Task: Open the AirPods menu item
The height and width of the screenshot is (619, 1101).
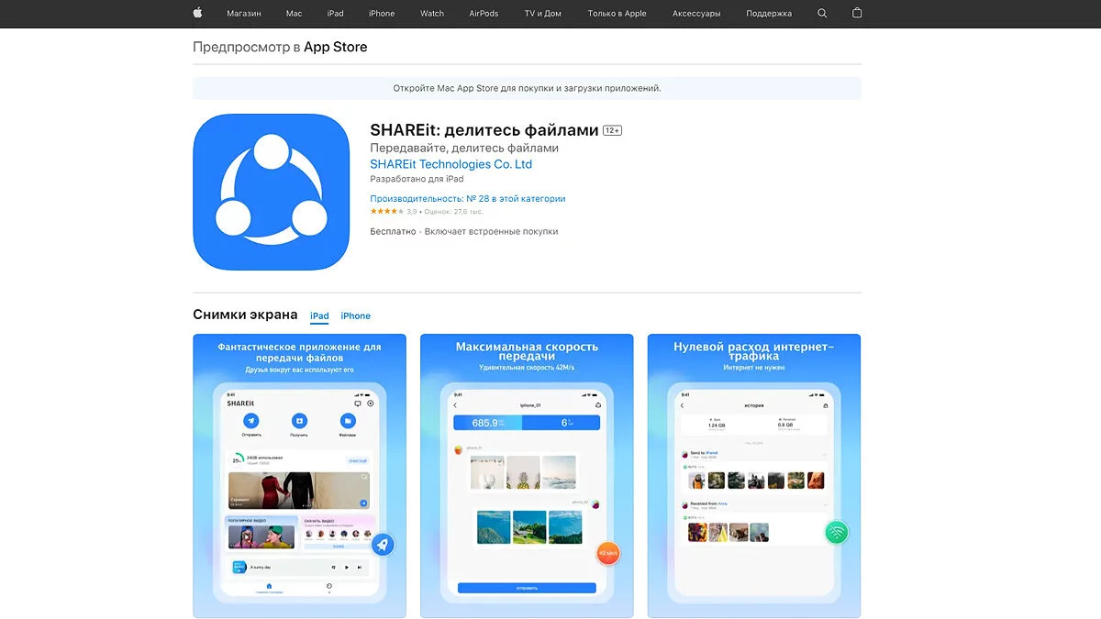Action: (x=484, y=14)
